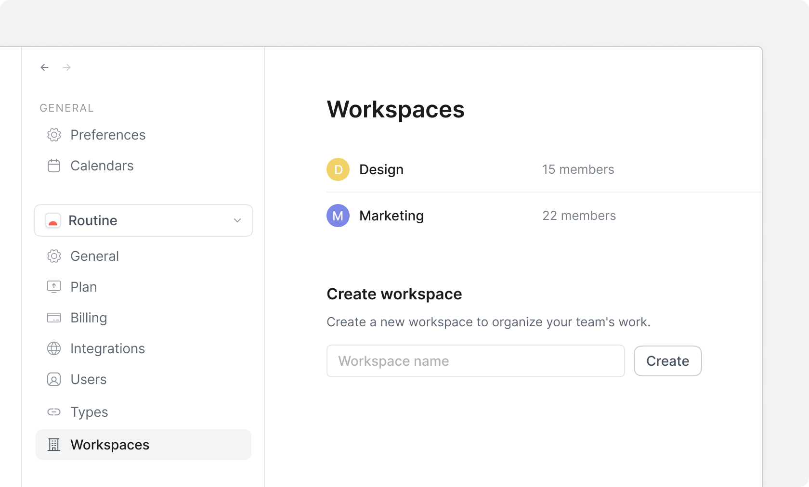The image size is (809, 487).
Task: Click the Preferences gear icon
Action: (x=54, y=135)
